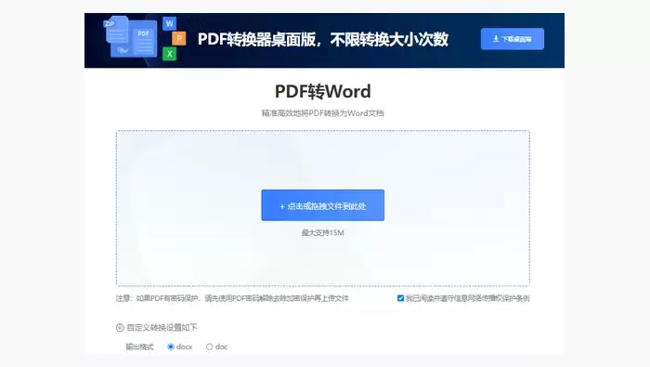This screenshot has height=367, width=650.
Task: Click the custom conversion settings gear icon
Action: (120, 328)
